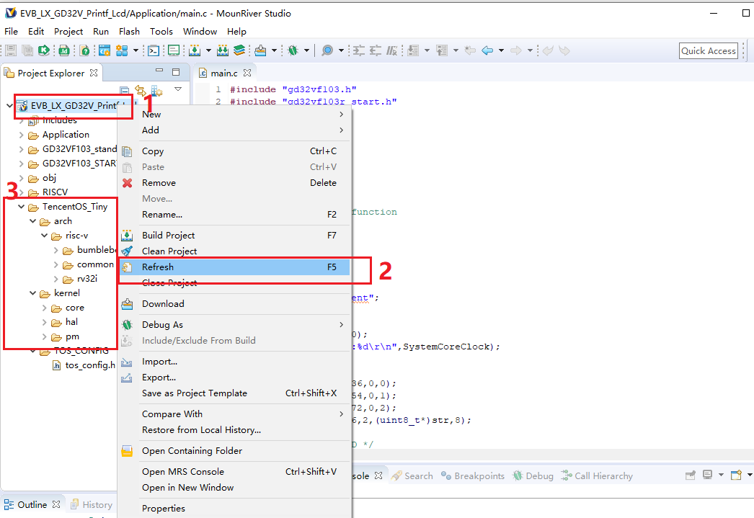Switch to the Breakpoints tab
The height and width of the screenshot is (518, 754).
tap(473, 475)
